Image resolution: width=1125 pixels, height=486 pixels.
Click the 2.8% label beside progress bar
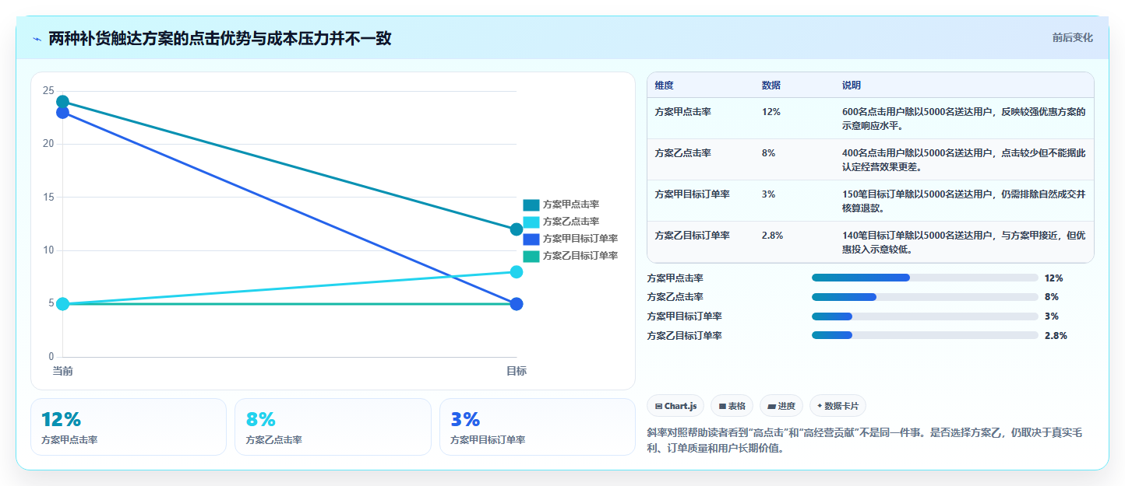1056,336
